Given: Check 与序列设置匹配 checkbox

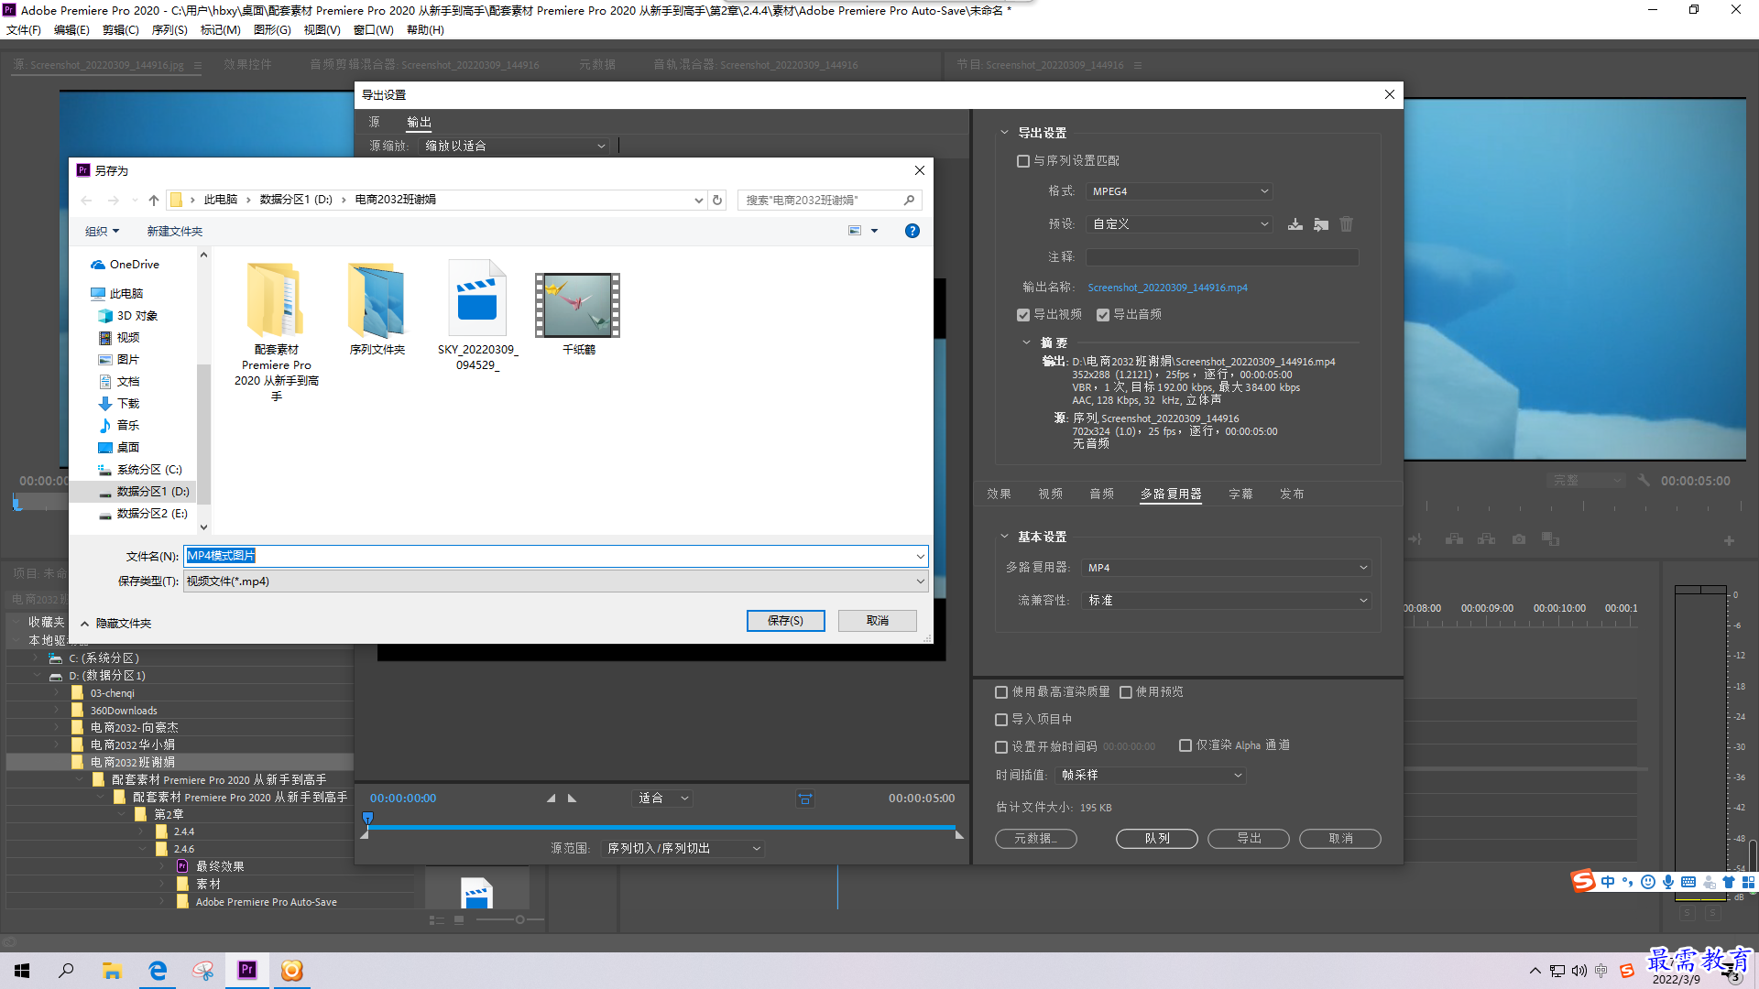Looking at the screenshot, I should click(1023, 161).
